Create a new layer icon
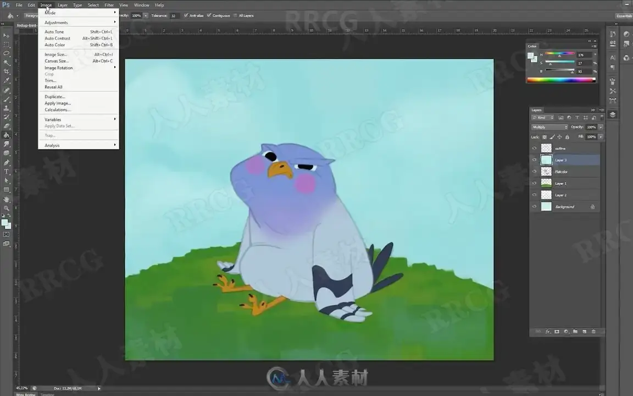Image resolution: width=633 pixels, height=396 pixels. click(x=584, y=331)
